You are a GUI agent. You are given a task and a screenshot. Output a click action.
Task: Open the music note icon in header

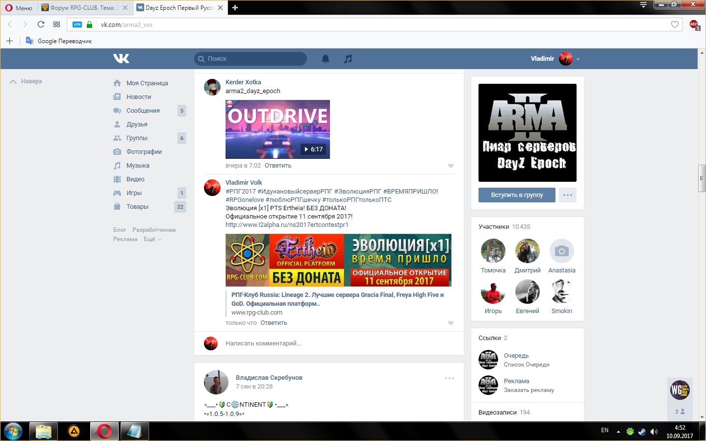(x=348, y=59)
